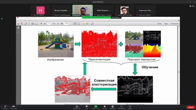Open the Window menu in Adobe Reader
Viewport: 196px width, 110px height.
(31, 20)
